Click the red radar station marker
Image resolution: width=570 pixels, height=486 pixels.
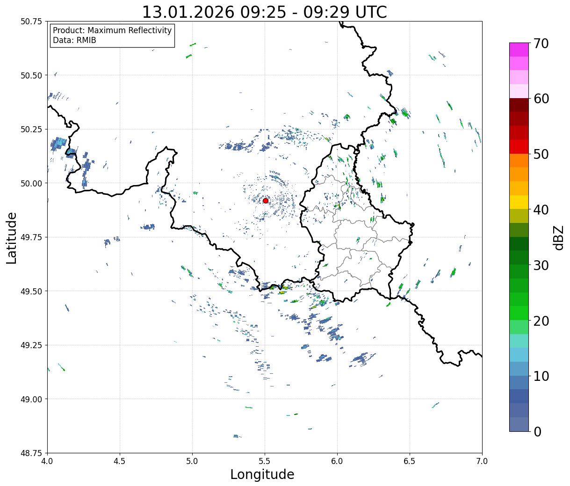pos(265,200)
